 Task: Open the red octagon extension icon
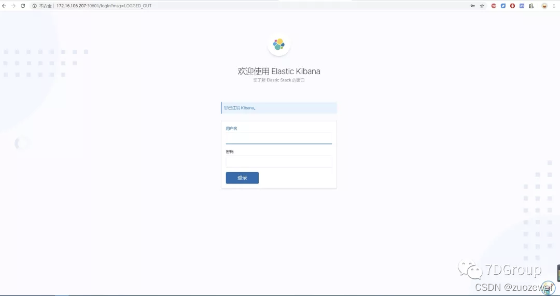[512, 6]
